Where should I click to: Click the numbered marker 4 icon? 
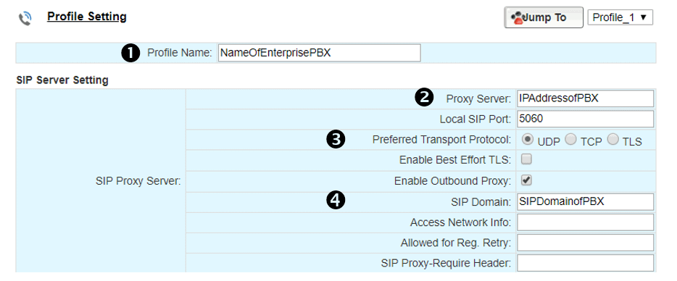point(337,200)
